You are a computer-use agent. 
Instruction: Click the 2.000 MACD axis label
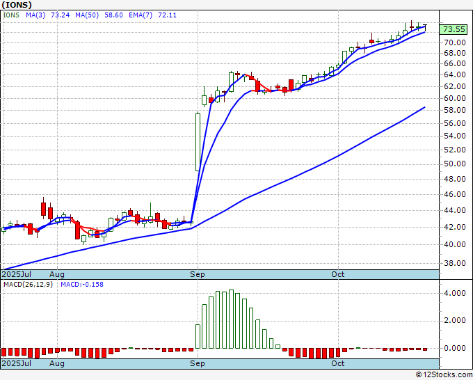(x=454, y=320)
